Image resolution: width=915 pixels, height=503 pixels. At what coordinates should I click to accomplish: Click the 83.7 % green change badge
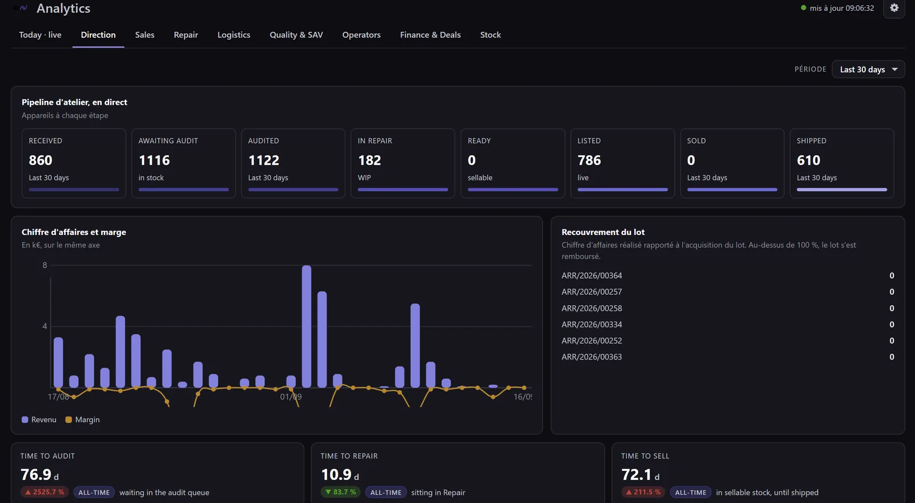click(341, 492)
